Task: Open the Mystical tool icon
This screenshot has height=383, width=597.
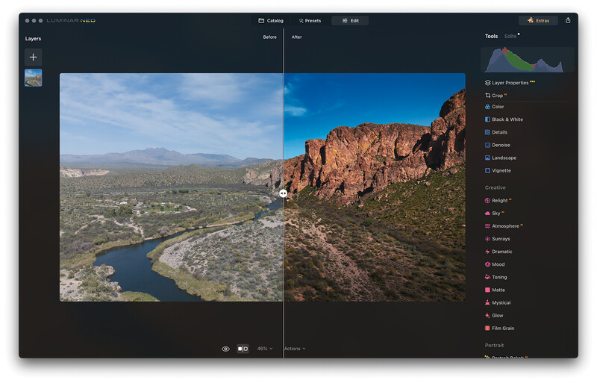Action: click(487, 302)
